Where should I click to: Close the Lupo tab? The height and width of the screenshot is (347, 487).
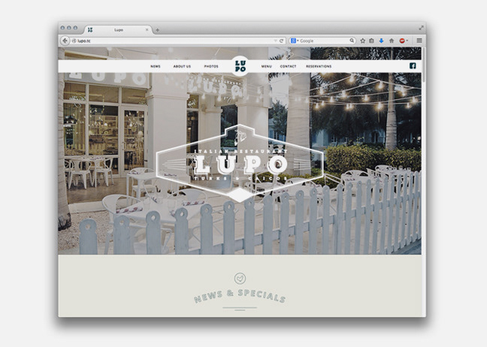pyautogui.click(x=147, y=30)
